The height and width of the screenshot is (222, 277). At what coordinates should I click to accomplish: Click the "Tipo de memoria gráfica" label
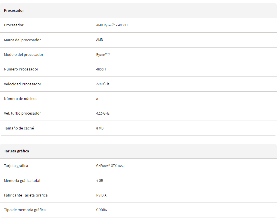click(25, 210)
